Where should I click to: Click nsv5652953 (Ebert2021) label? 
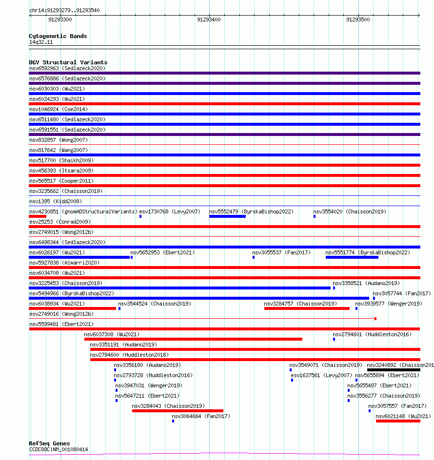click(162, 252)
